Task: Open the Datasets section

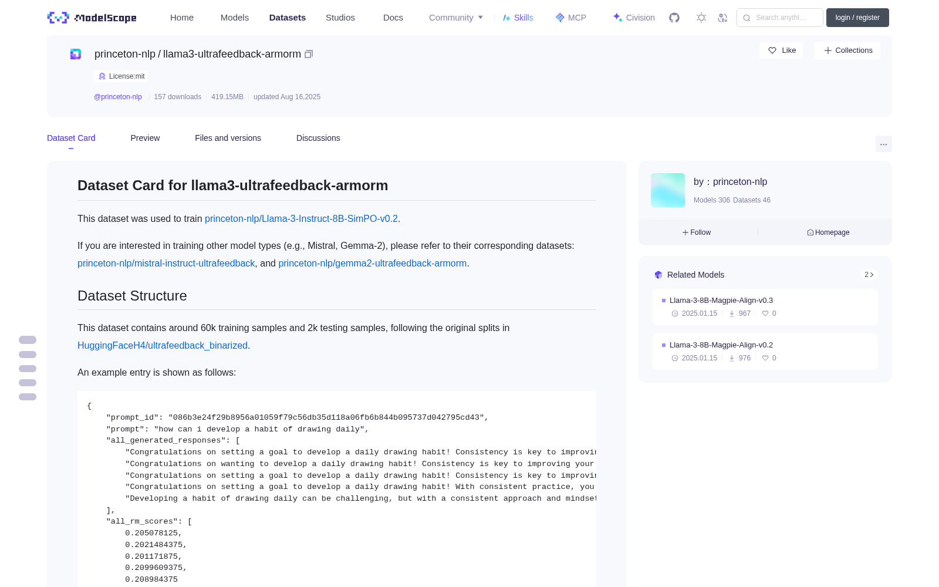Action: click(288, 18)
